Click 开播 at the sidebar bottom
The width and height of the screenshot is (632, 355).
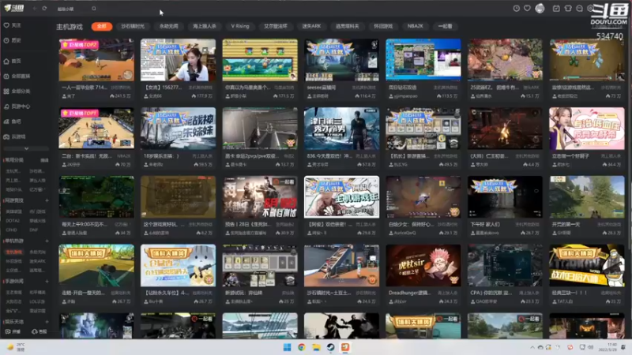point(13,331)
